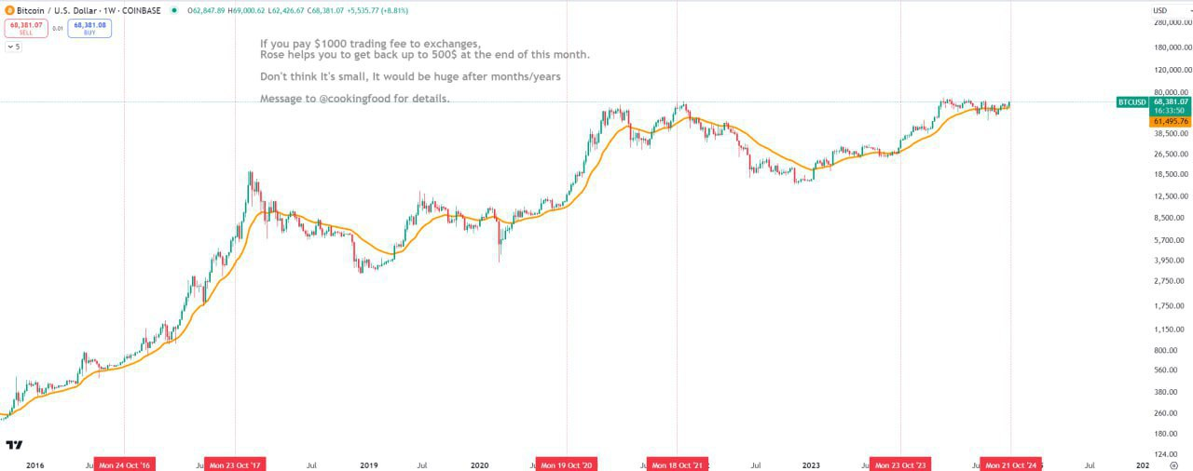Select the Mon 23 Oct '23 date marker
The image size is (1193, 471).
pos(900,464)
